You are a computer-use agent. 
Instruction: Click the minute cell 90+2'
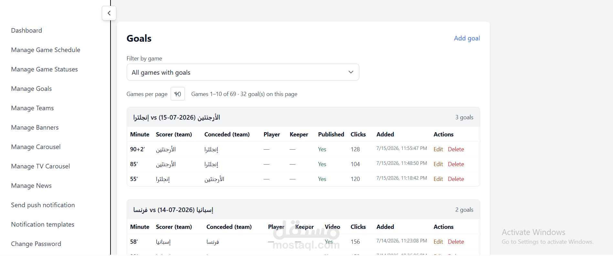click(x=137, y=149)
